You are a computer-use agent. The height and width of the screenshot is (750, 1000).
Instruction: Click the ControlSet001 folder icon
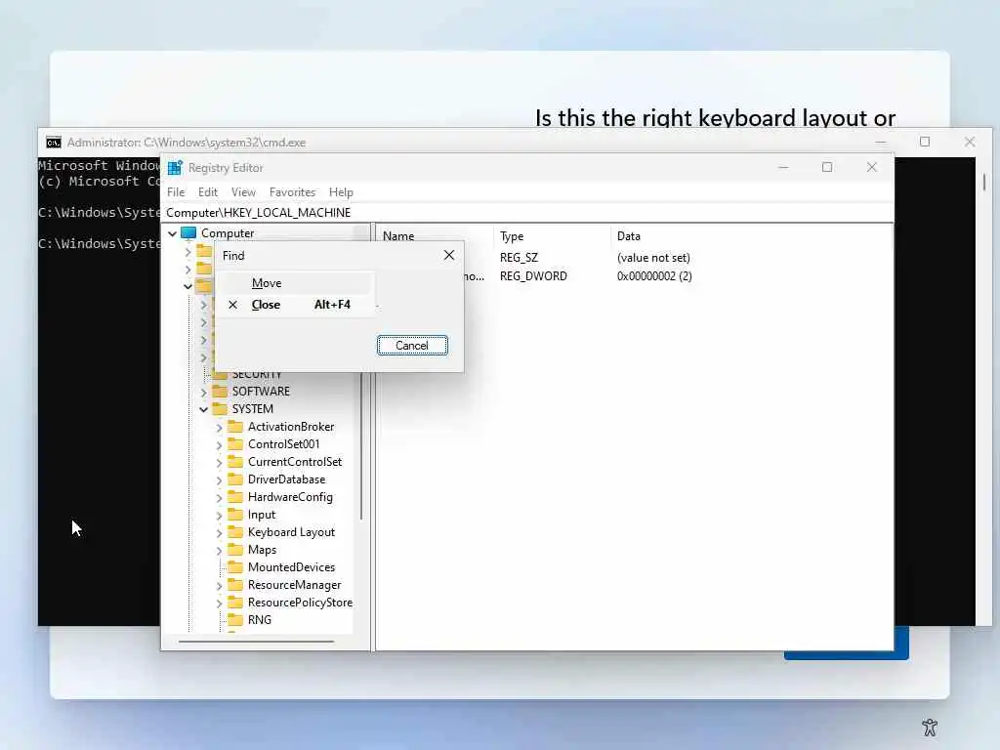coord(235,444)
